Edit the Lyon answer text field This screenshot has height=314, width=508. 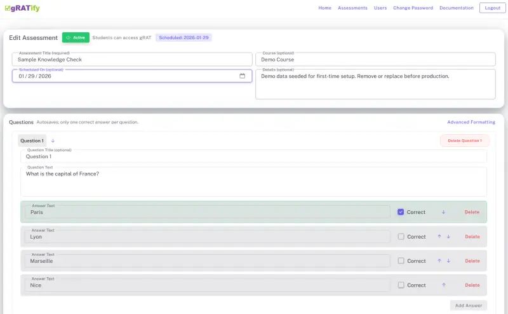[x=208, y=237]
